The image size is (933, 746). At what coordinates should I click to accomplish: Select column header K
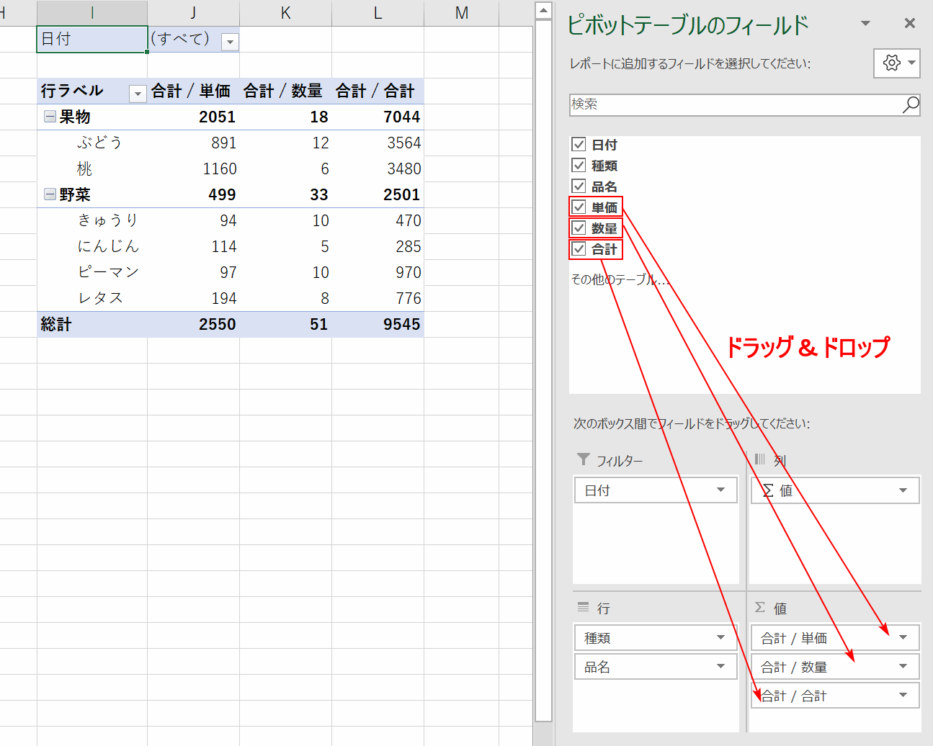pos(285,13)
